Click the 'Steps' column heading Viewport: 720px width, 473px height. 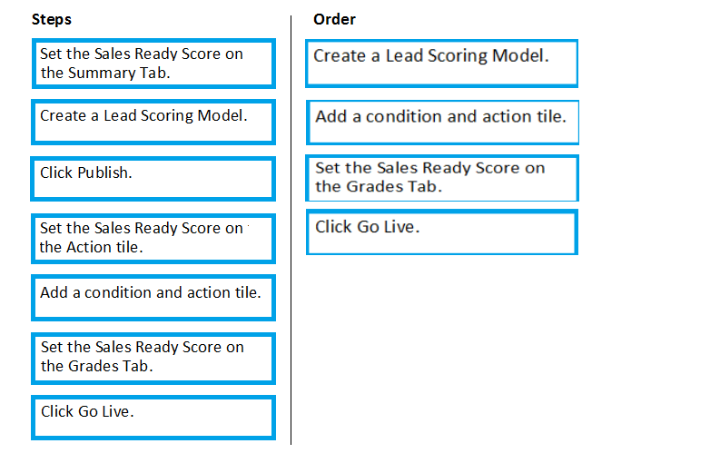[x=52, y=19]
